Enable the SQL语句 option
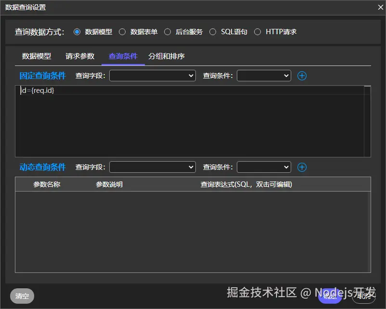Screen dimensions: 386x309 pos(213,32)
